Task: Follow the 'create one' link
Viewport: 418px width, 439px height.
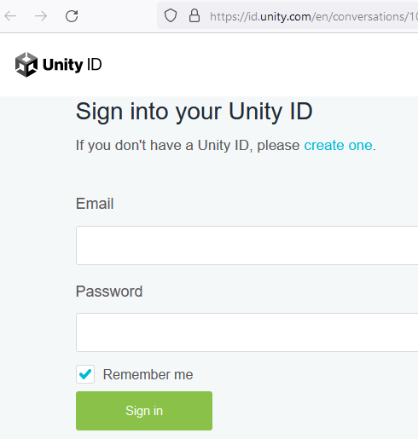Action: point(338,145)
